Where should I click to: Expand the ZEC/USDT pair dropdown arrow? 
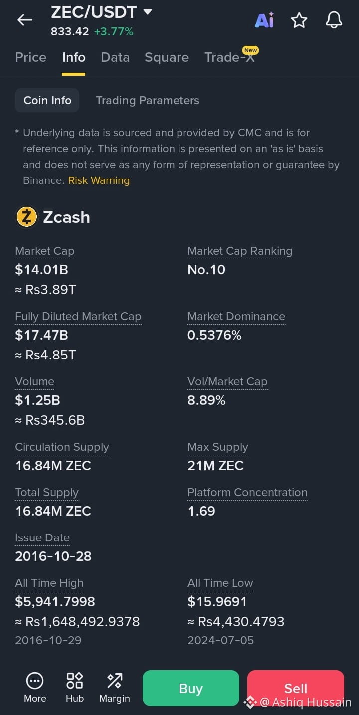[148, 11]
